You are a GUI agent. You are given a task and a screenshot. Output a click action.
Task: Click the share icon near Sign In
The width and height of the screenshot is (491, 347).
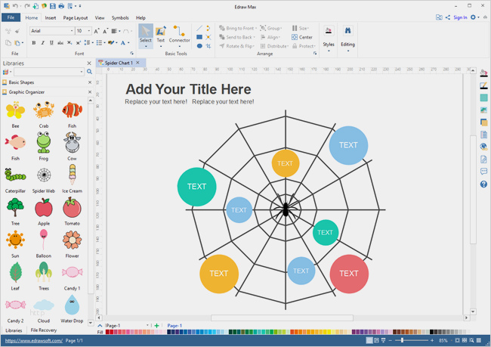click(x=448, y=17)
